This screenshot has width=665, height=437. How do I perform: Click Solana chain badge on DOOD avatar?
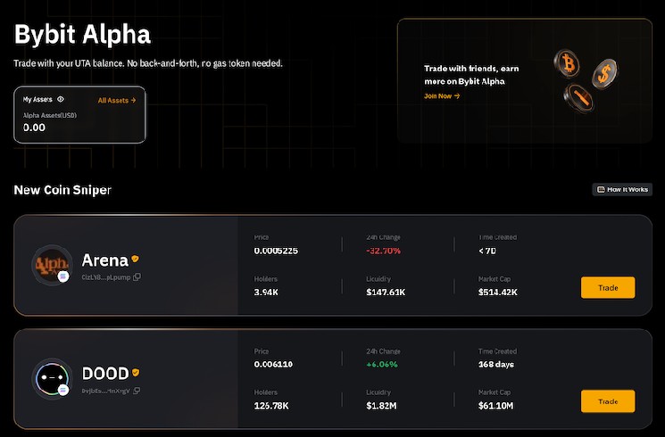[x=63, y=390]
